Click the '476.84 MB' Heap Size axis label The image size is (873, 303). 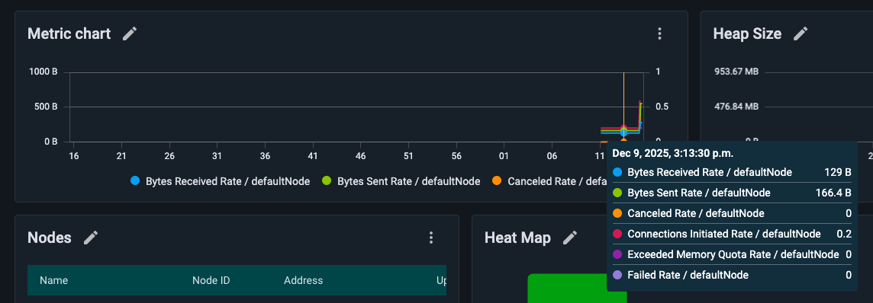736,107
